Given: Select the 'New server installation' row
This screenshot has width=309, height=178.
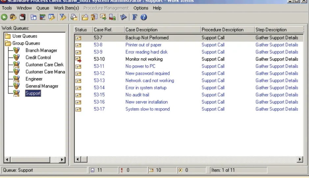Looking at the screenshot, I should tap(189, 102).
